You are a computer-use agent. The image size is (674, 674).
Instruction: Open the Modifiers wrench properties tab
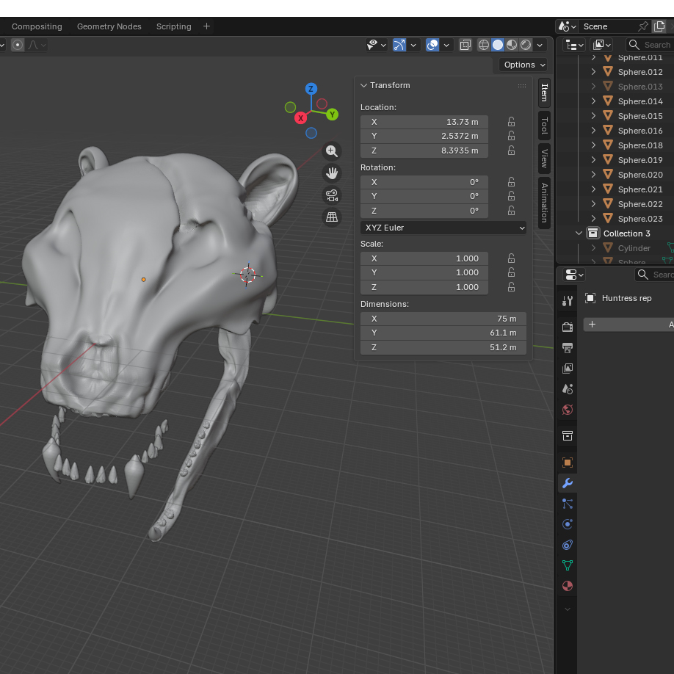coord(567,483)
